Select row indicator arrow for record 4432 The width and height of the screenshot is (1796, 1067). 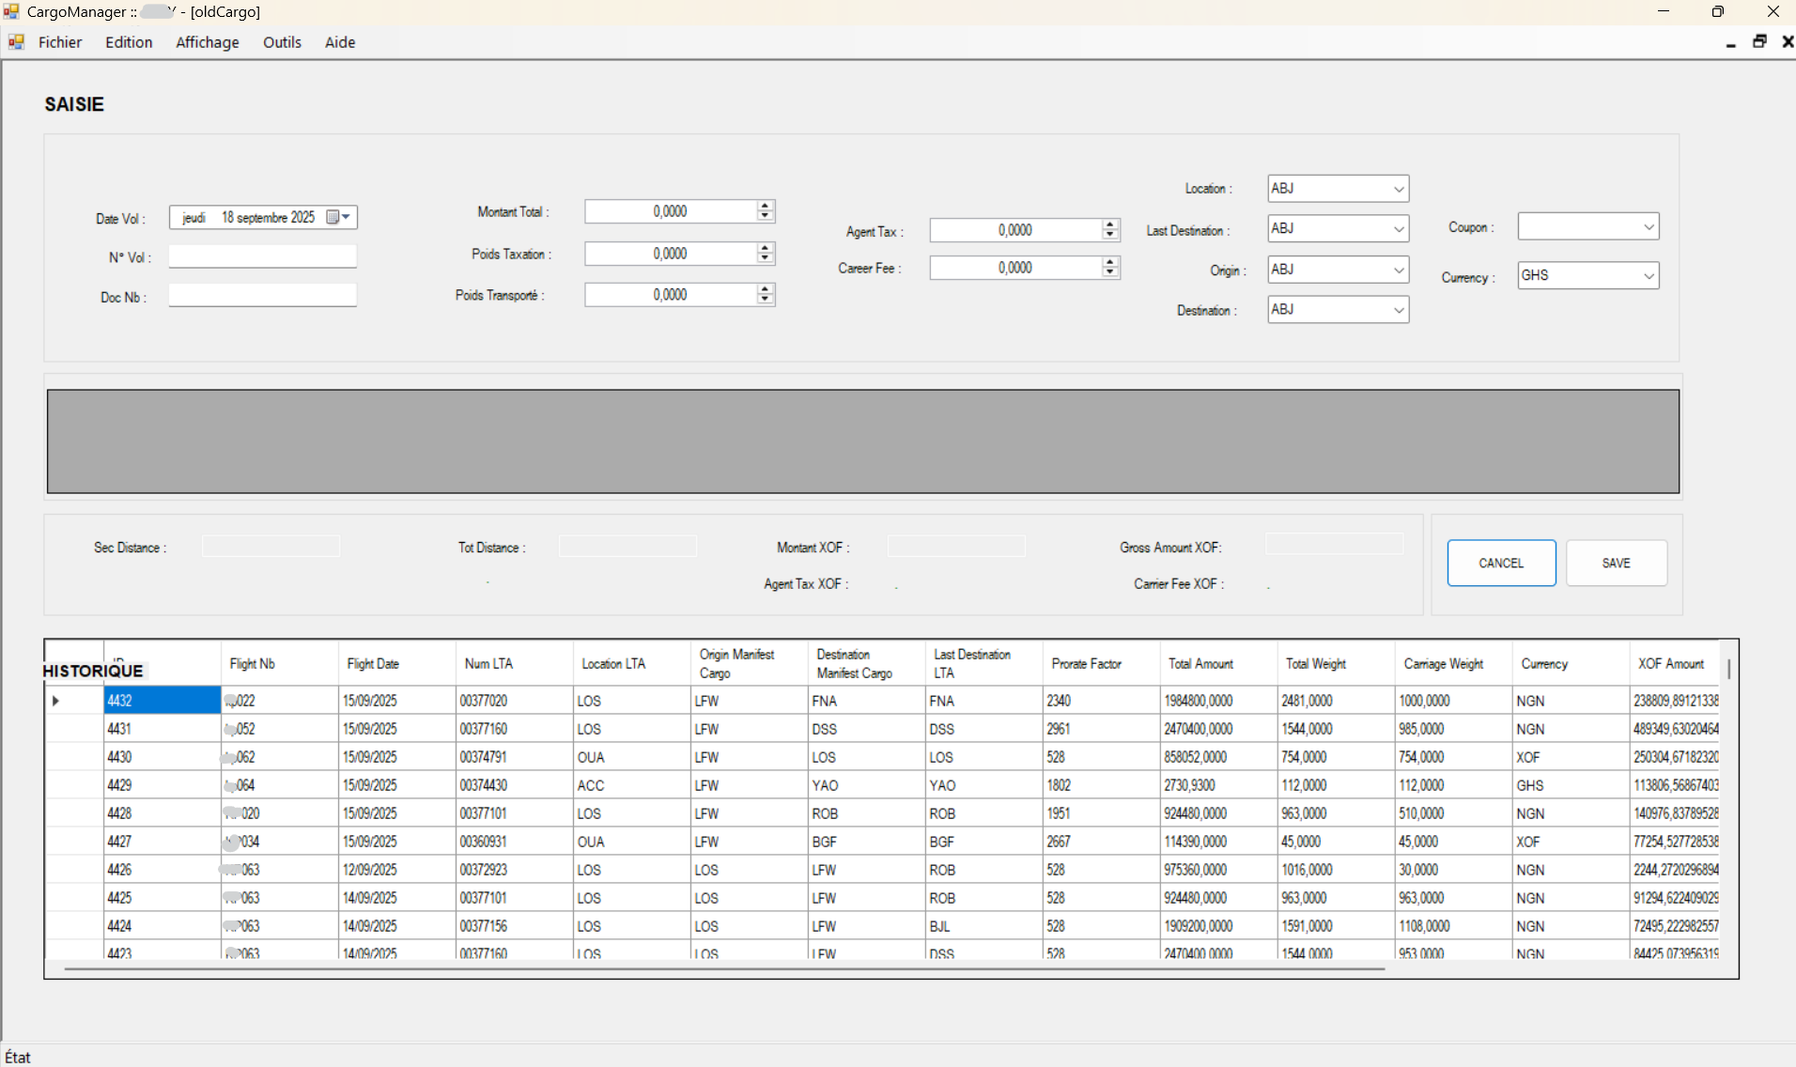(56, 701)
